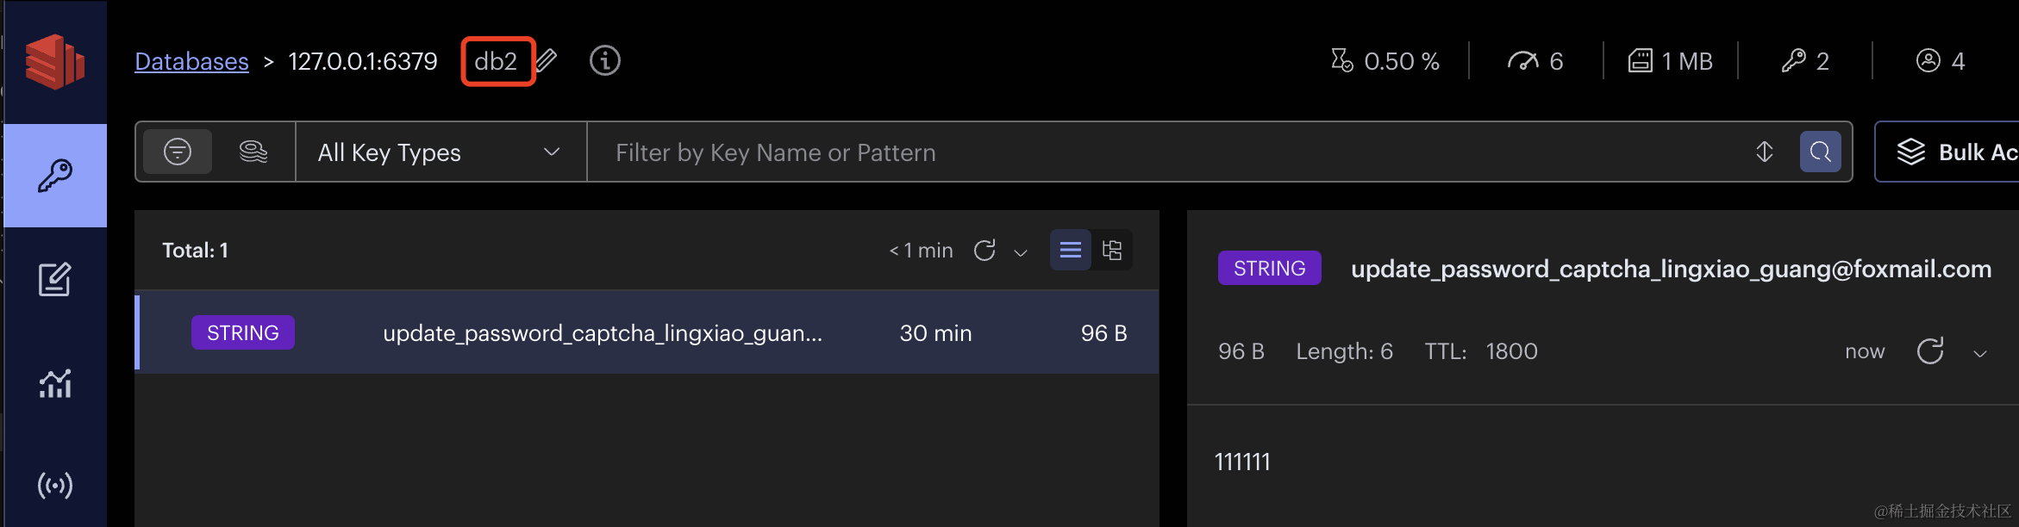2019x527 pixels.
Task: Open the Browser key view in sidebar
Action: (55, 176)
